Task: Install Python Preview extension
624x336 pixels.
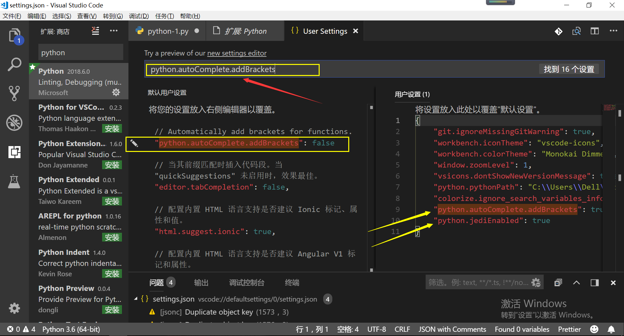Action: point(112,310)
